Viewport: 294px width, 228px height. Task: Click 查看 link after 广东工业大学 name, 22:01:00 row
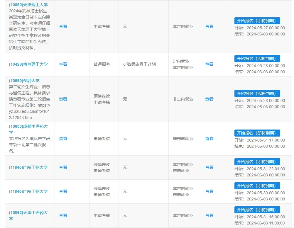tap(63, 167)
